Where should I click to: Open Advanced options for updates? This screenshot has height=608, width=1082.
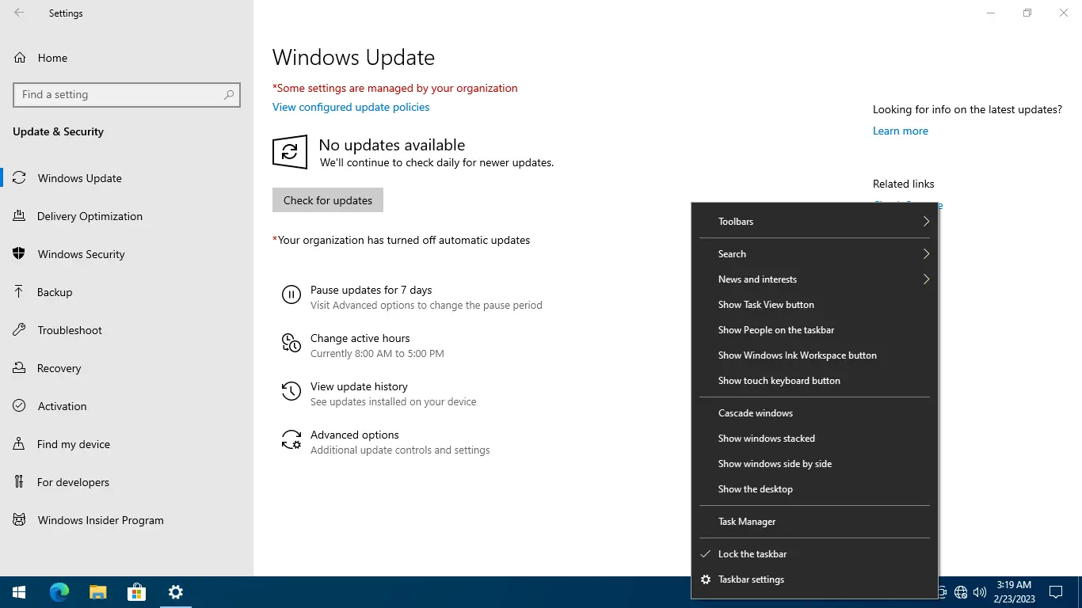point(385,442)
